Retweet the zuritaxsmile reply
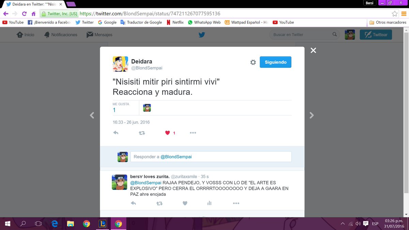 pos(159,203)
